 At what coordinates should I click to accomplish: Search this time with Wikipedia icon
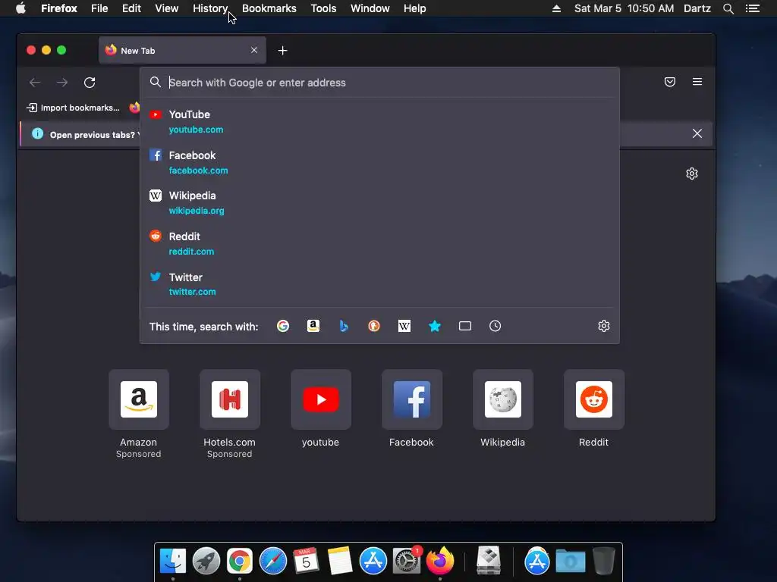point(404,326)
